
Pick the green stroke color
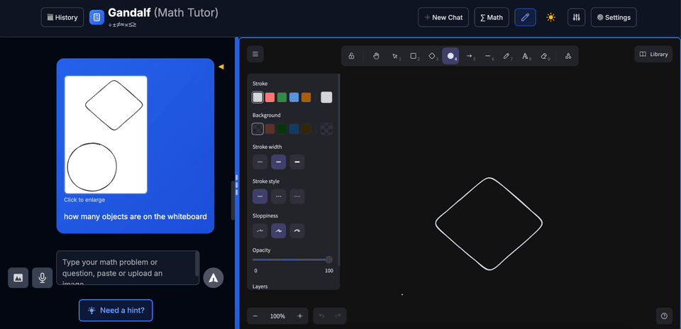click(282, 97)
